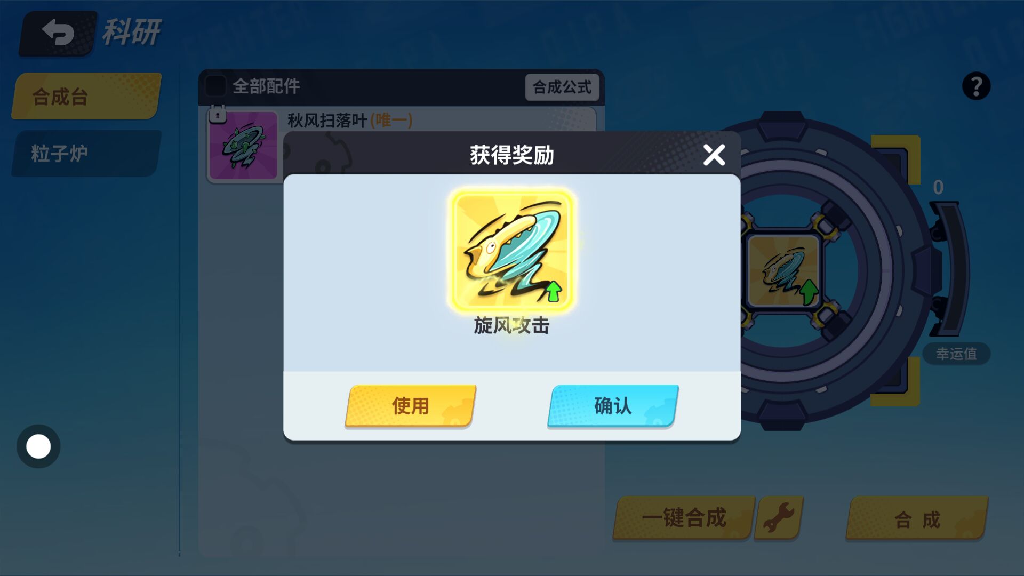Open the question mark help icon
This screenshot has height=576, width=1024.
point(976,86)
